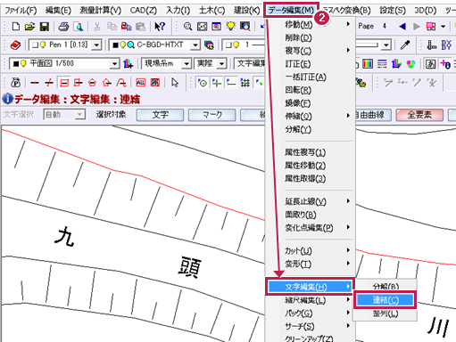The image size is (456, 342).
Task: Click the printer icon
Action: click(x=63, y=27)
